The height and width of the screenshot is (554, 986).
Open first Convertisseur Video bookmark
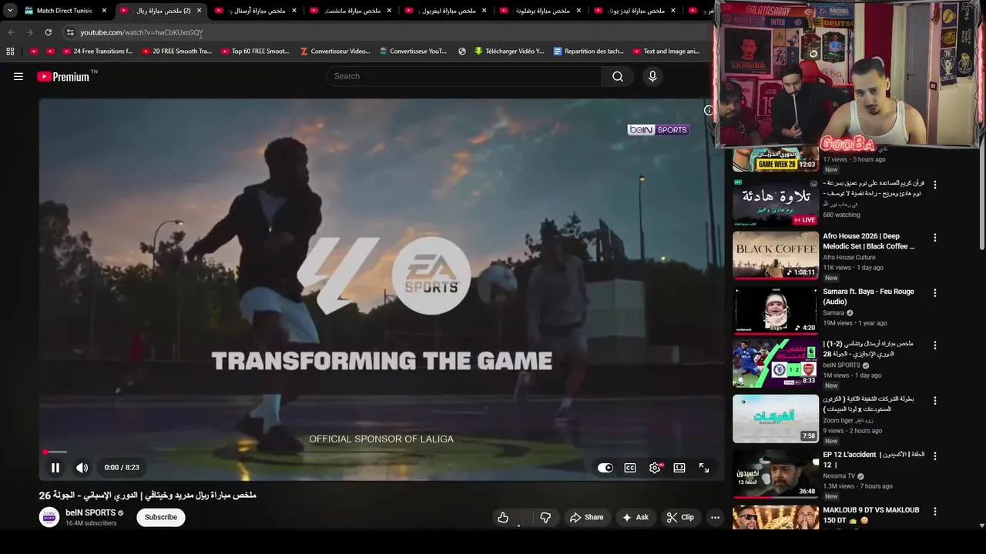pos(334,52)
